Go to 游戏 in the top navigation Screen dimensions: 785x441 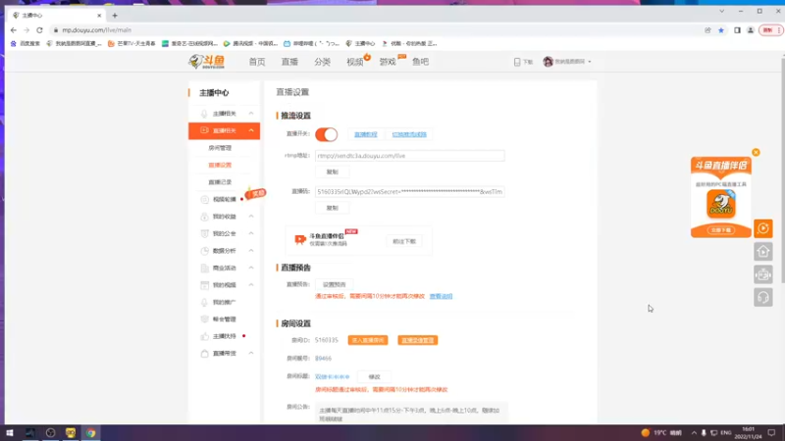tap(388, 62)
